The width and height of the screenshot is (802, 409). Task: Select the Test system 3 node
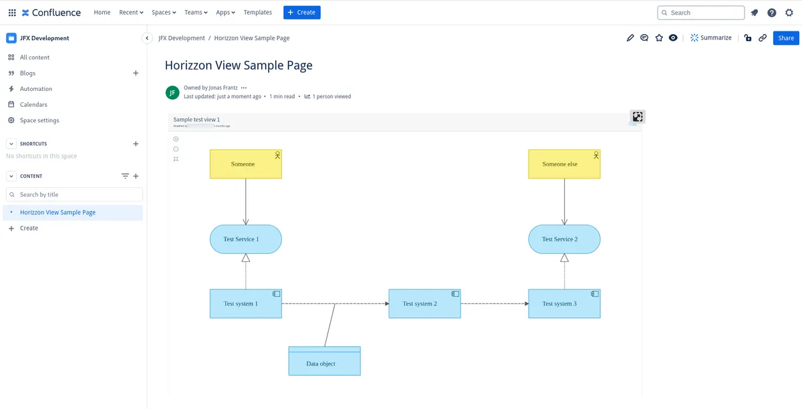[564, 303]
